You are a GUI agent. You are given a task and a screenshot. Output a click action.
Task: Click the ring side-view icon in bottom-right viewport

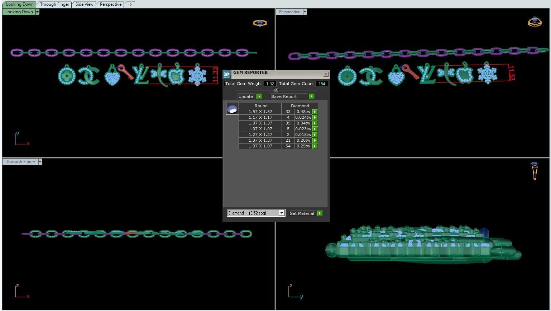535,171
